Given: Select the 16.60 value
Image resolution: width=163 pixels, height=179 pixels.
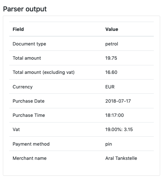Looking at the screenshot, I should [111, 72].
